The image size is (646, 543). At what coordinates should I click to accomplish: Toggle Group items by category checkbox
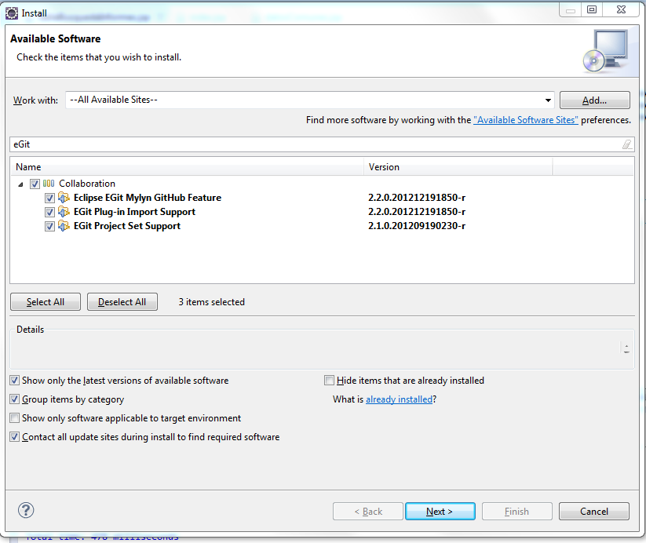point(15,399)
